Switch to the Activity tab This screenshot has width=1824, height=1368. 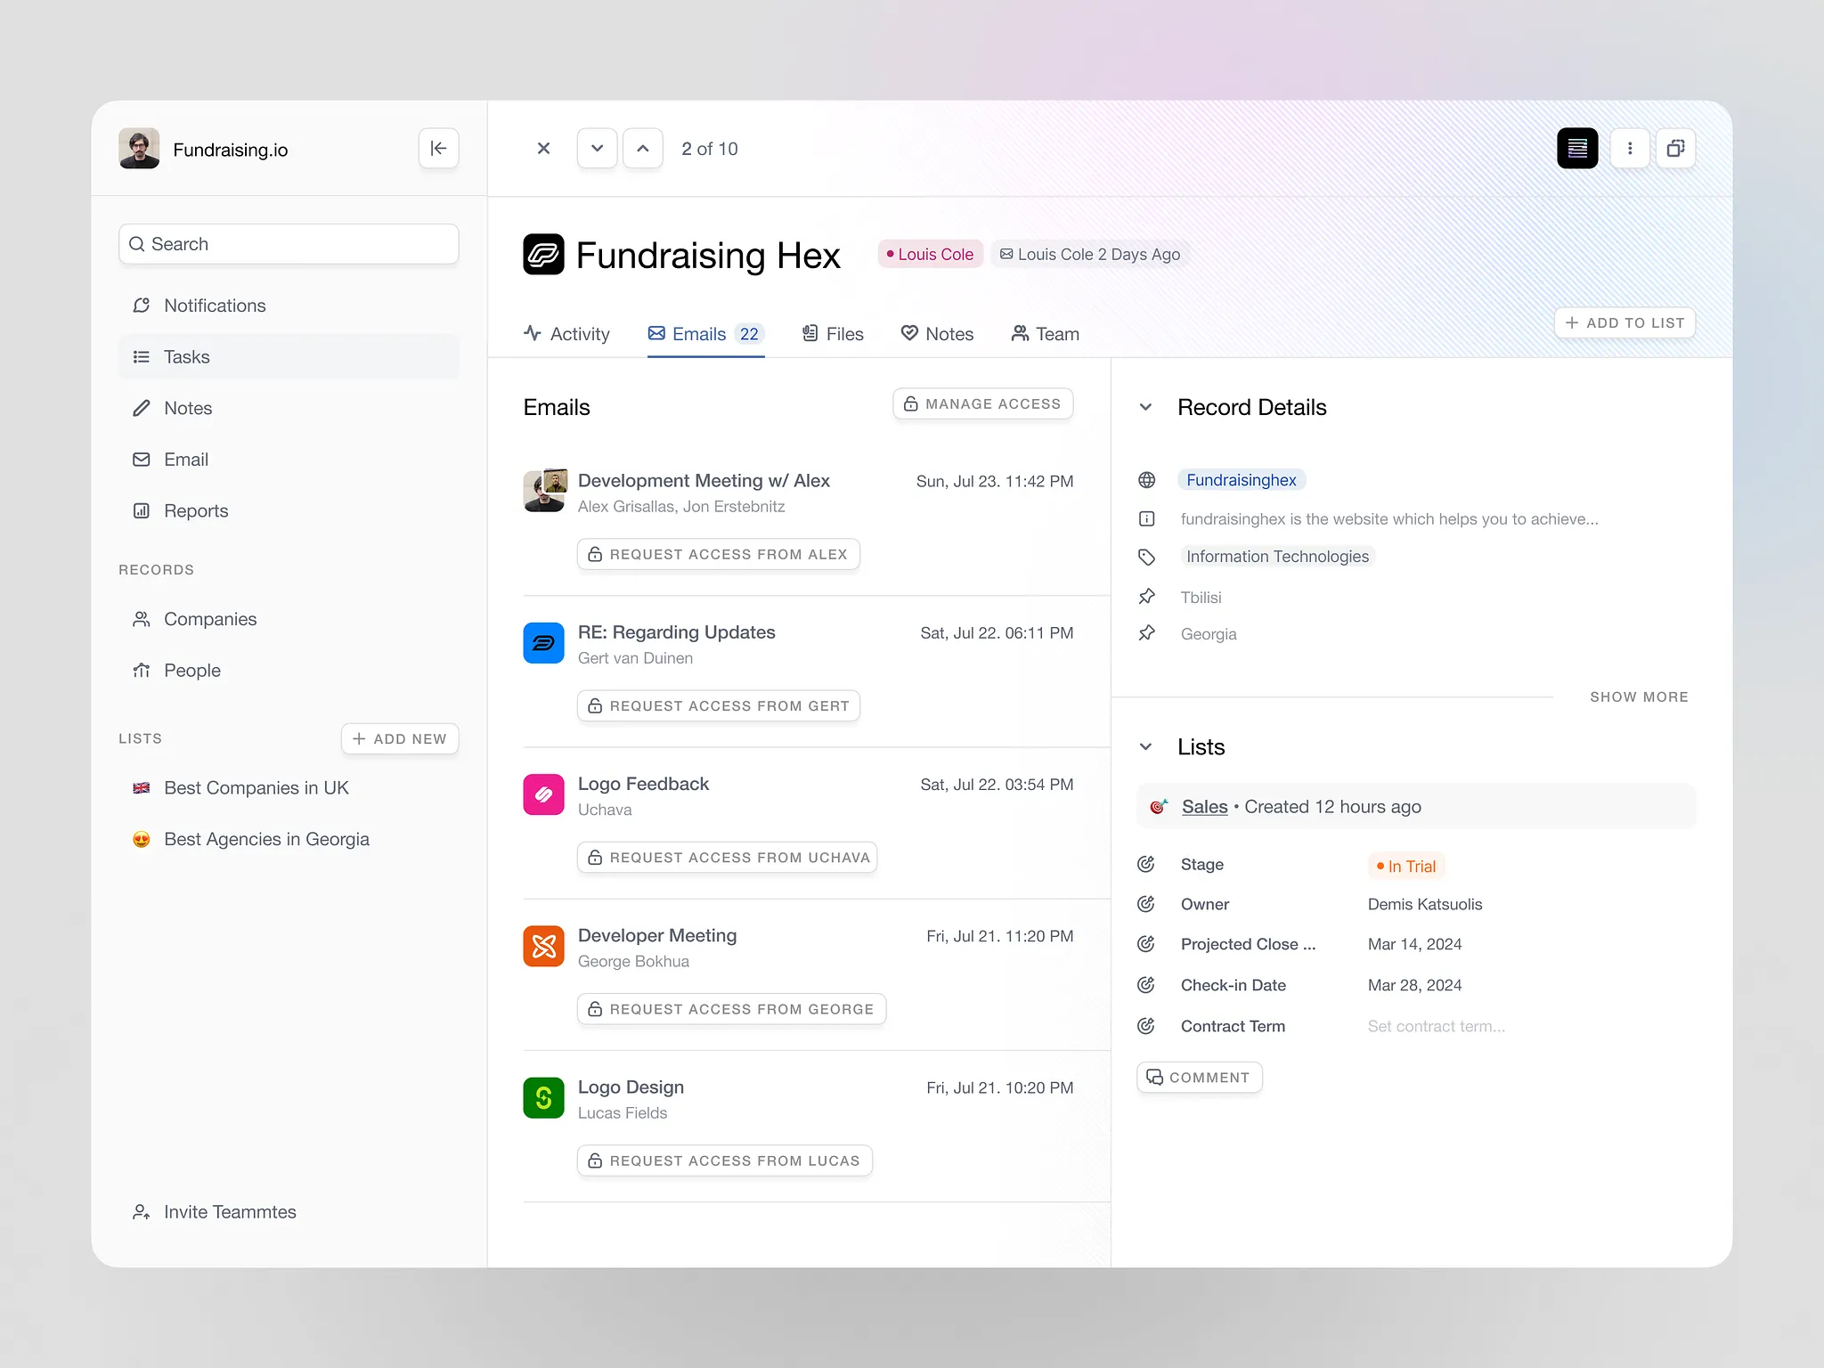tap(566, 334)
